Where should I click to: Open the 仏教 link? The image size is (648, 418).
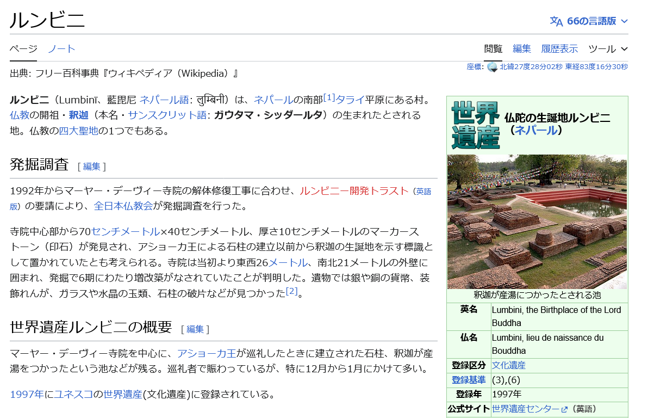(20, 115)
